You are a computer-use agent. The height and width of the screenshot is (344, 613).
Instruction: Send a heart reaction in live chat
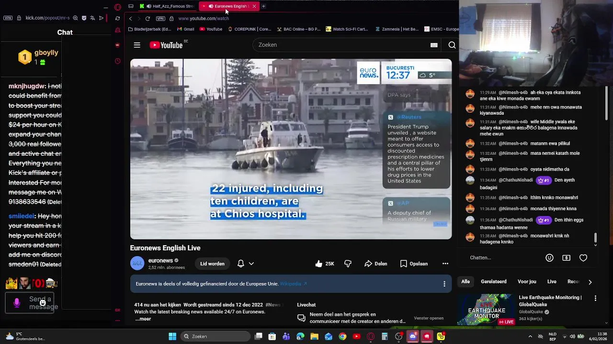[x=583, y=258]
